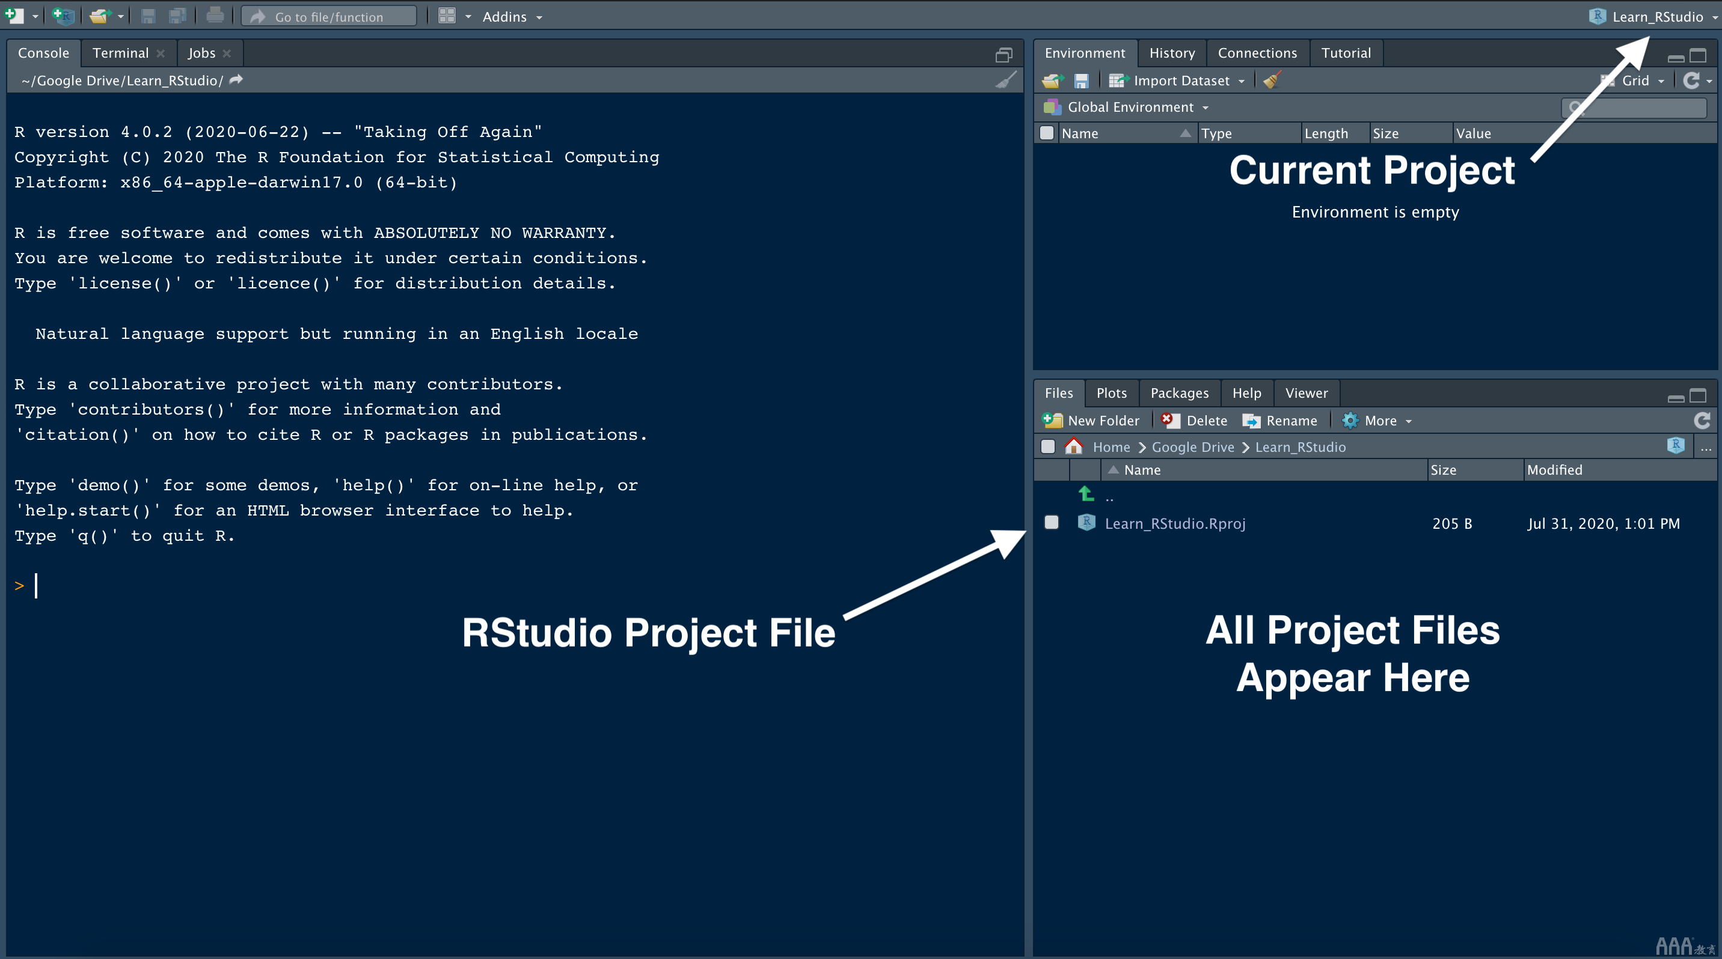Click the Grid view dropdown
The height and width of the screenshot is (959, 1722).
click(x=1644, y=79)
